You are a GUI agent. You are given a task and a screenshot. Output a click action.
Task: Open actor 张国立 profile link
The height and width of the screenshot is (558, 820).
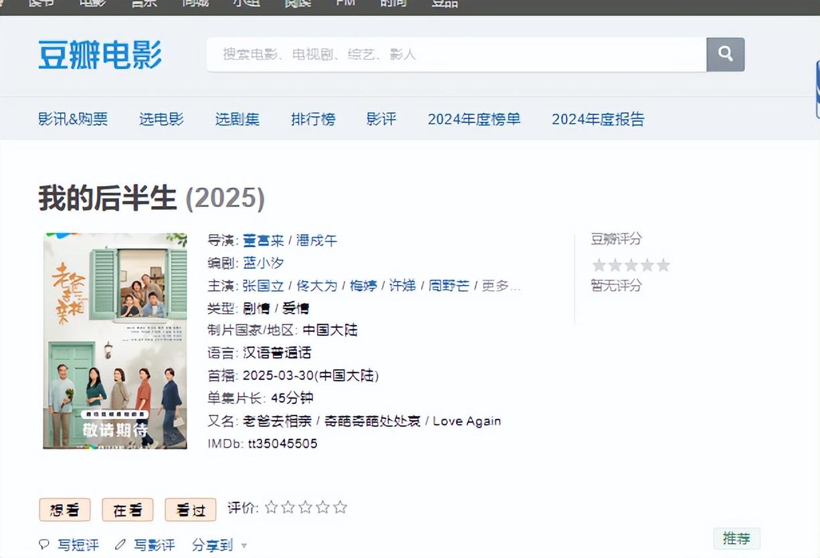[264, 286]
